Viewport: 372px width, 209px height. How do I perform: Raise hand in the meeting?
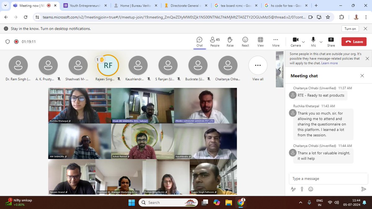click(230, 42)
